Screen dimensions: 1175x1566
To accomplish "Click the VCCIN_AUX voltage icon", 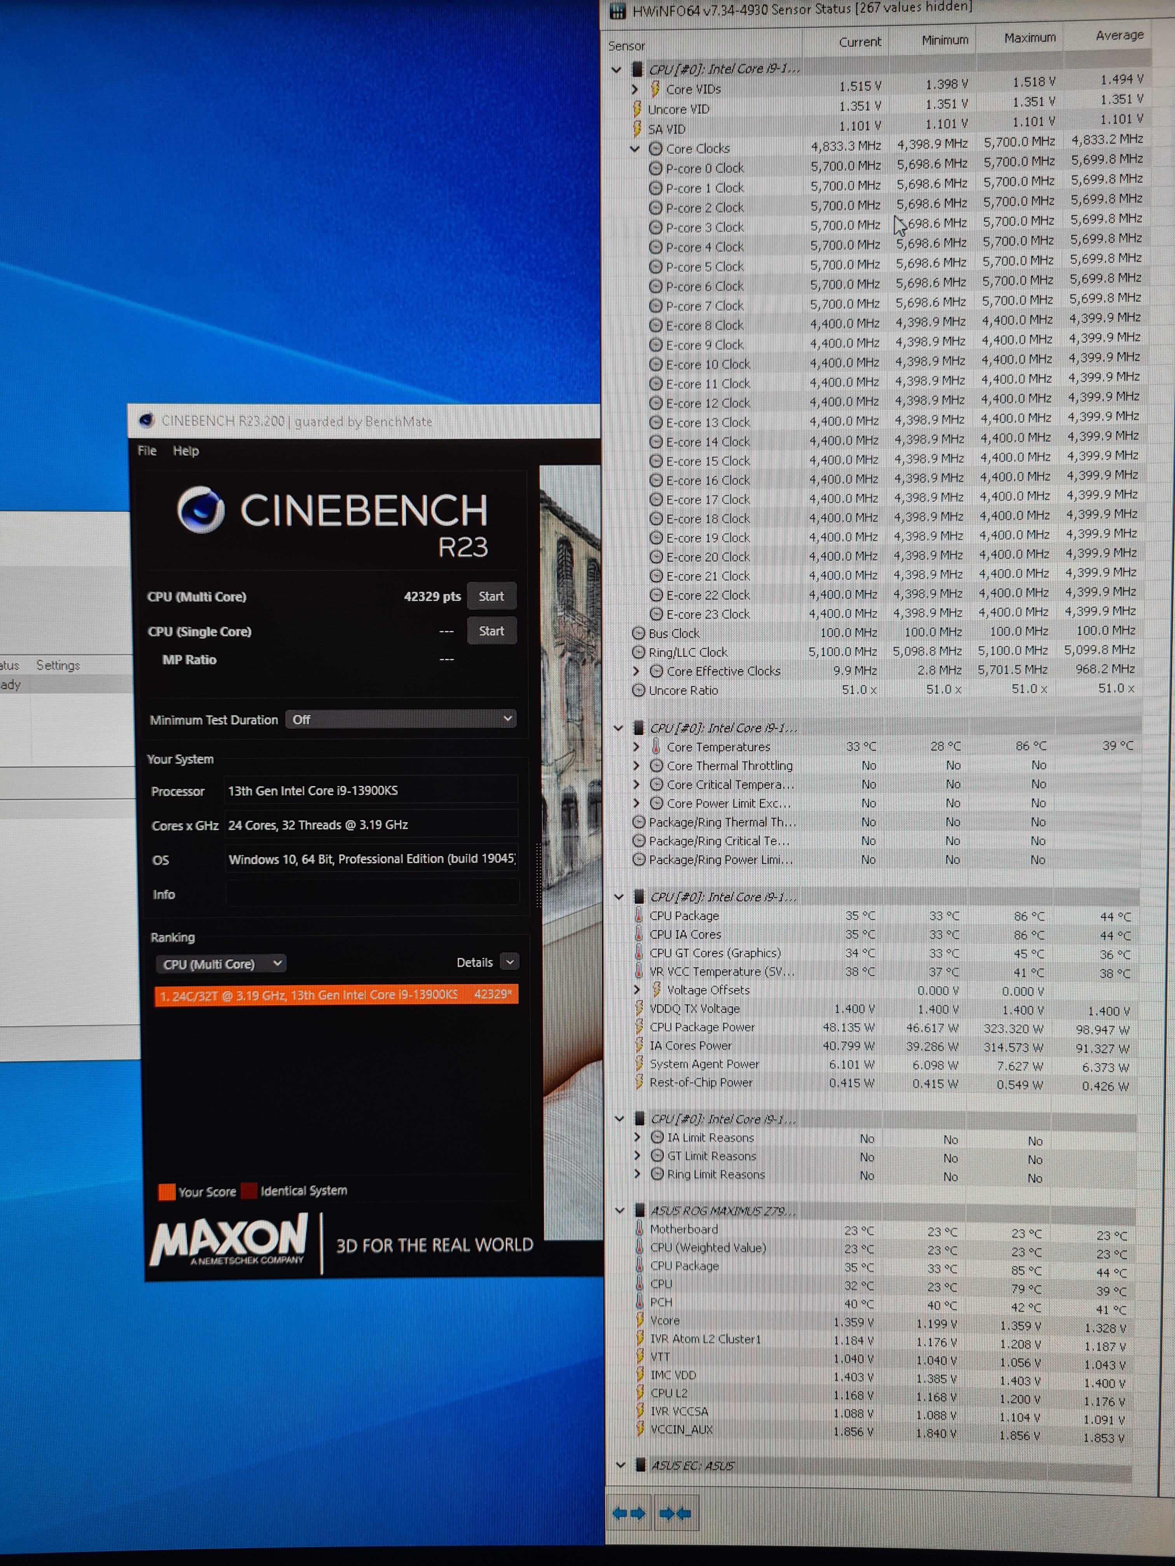I will click(x=640, y=1429).
